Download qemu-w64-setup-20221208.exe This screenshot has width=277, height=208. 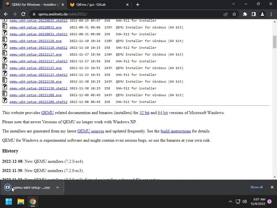35,95
